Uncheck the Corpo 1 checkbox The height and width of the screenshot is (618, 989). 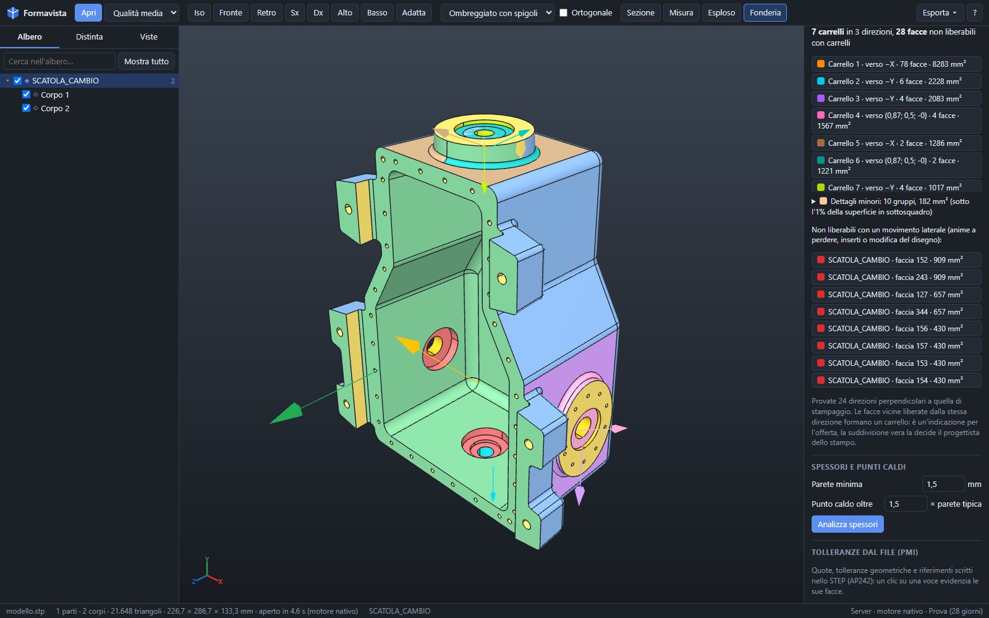point(26,95)
